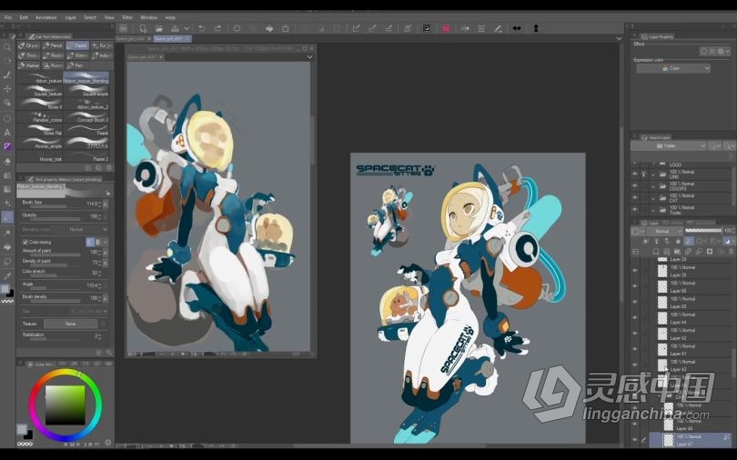737x460 pixels.
Task: Select the Eyedropper tool in toolbar
Action: tap(7, 275)
